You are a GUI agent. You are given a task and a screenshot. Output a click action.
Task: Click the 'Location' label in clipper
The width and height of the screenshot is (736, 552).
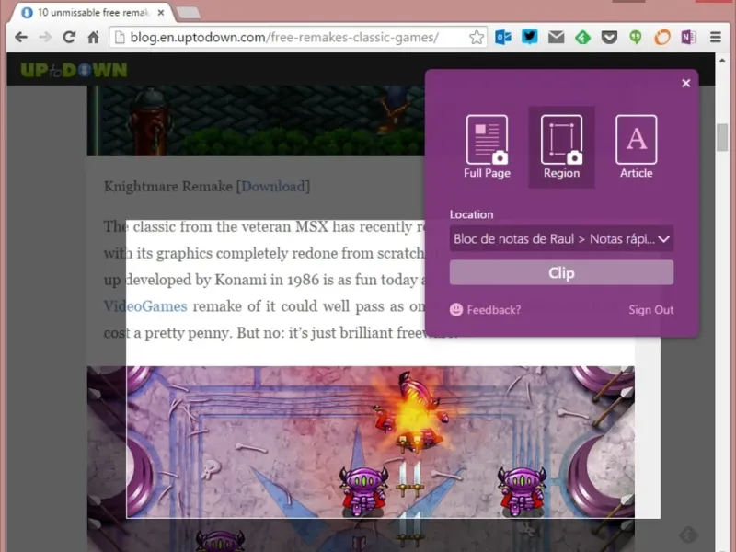[x=471, y=214]
